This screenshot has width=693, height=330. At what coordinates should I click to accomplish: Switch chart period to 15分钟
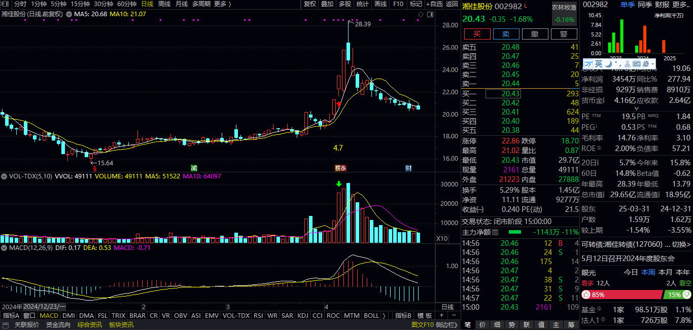[x=80, y=4]
